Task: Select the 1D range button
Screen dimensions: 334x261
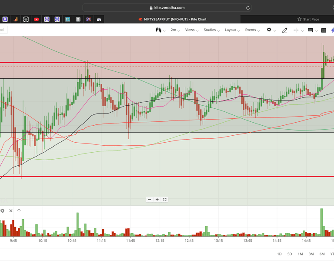Action: 279,254
